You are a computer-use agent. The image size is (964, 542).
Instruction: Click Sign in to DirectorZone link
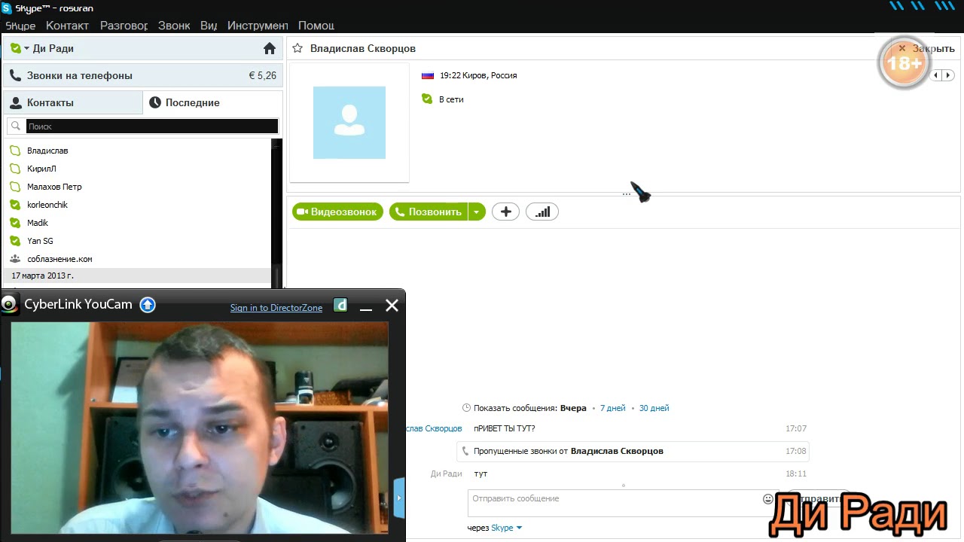[276, 308]
